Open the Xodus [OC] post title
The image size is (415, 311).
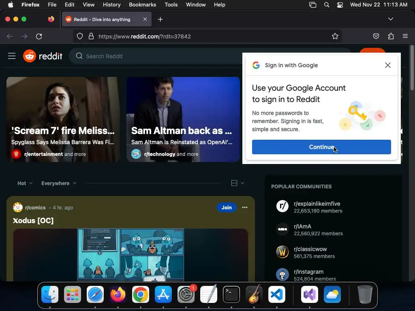[33, 221]
